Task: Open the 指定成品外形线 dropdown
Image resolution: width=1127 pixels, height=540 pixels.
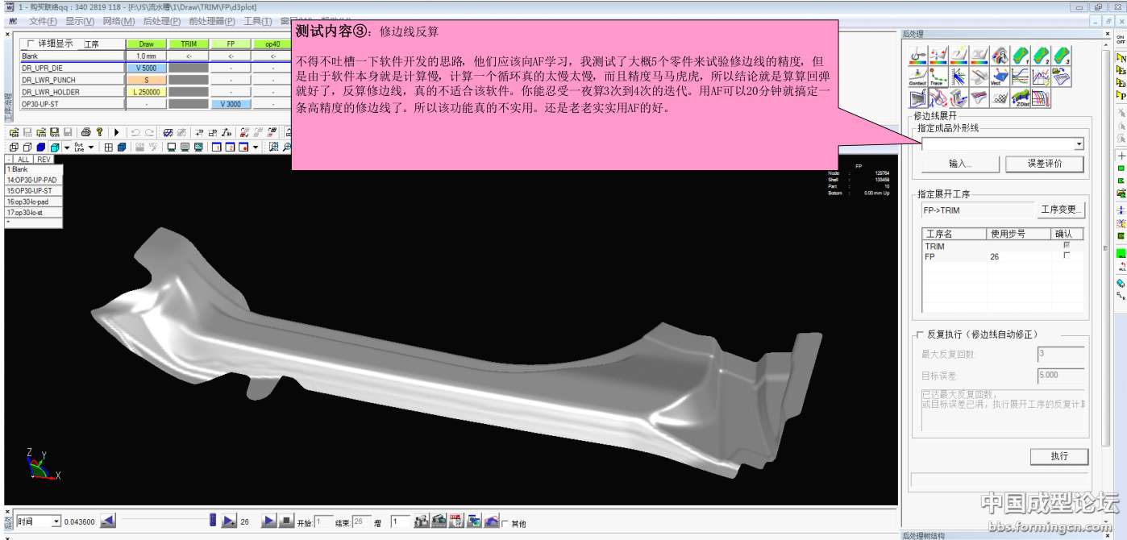Action: [x=1079, y=144]
